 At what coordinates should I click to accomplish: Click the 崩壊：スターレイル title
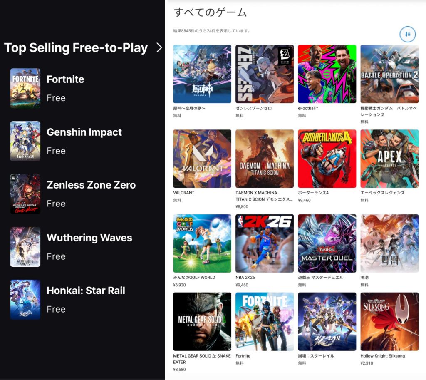316,356
